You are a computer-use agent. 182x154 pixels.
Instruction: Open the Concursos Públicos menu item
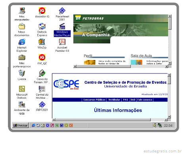click(x=94, y=100)
